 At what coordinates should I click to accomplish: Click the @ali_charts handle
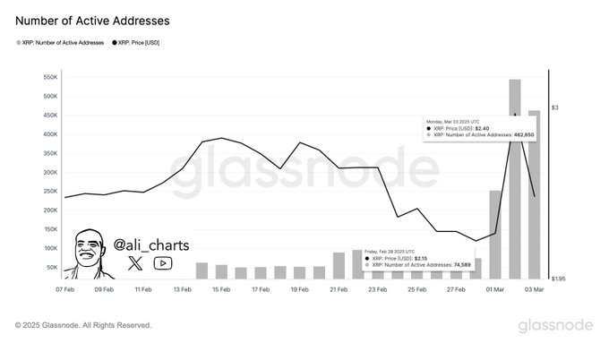[x=151, y=245]
